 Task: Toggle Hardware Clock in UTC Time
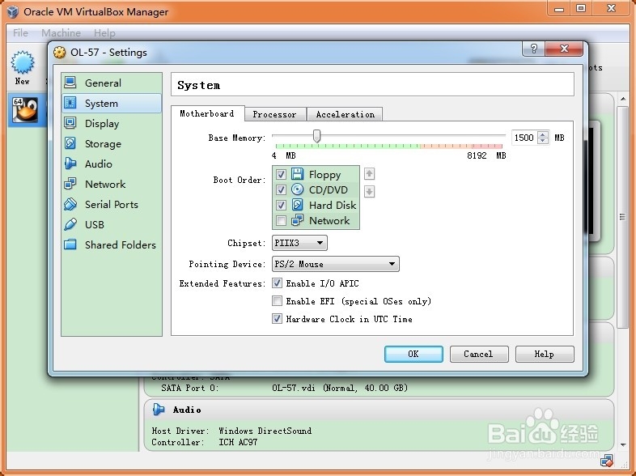coord(277,319)
